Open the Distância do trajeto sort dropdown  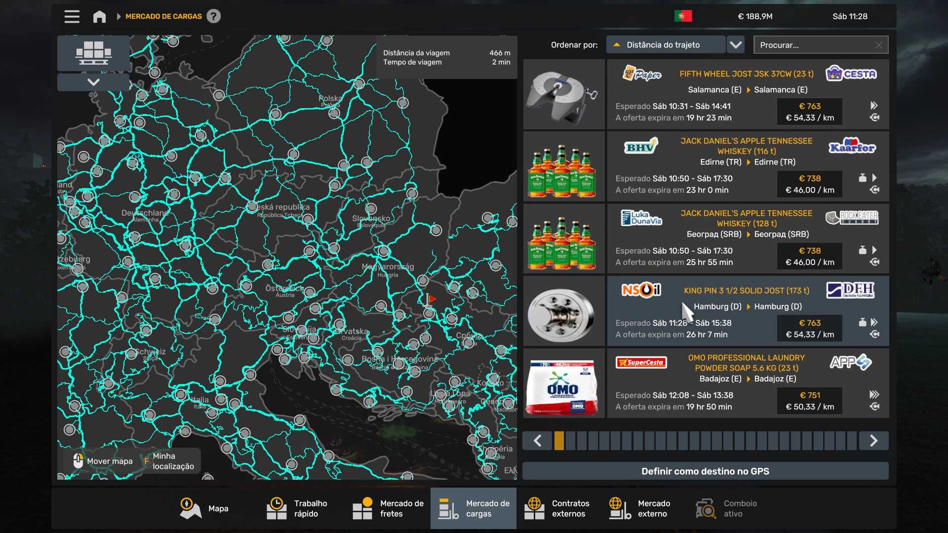666,45
